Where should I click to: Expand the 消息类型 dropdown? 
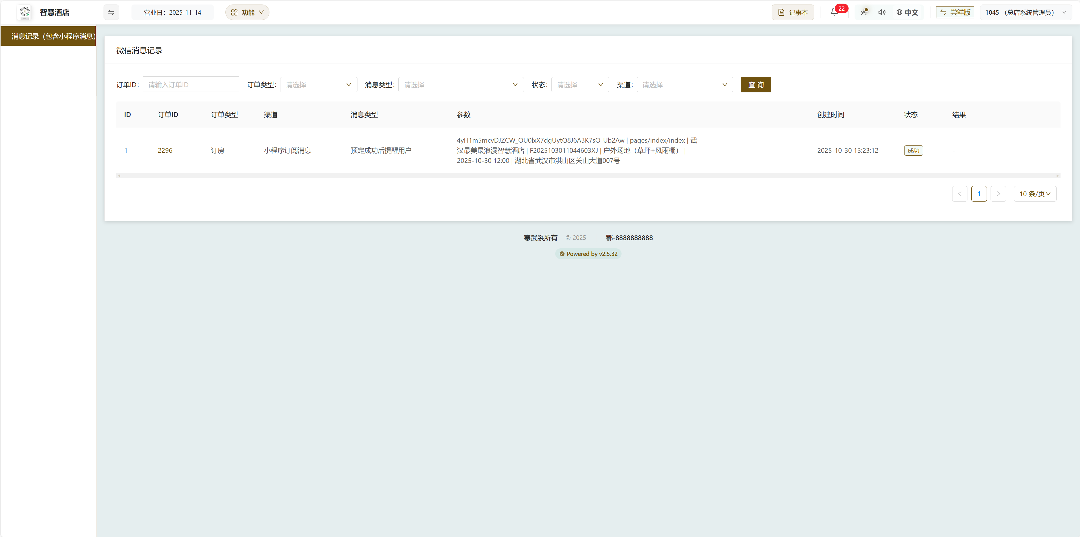click(x=460, y=85)
